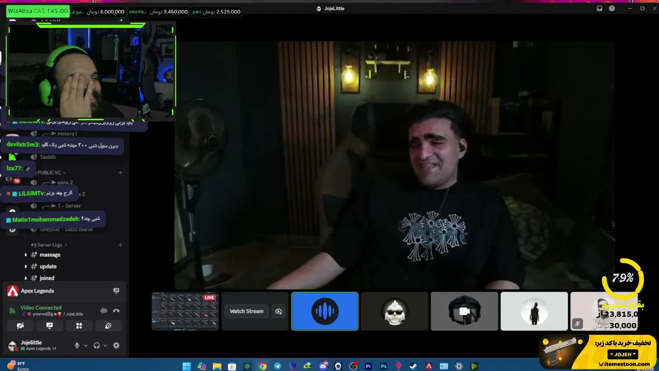Select the LIVE stream preview thumbnail

185,311
